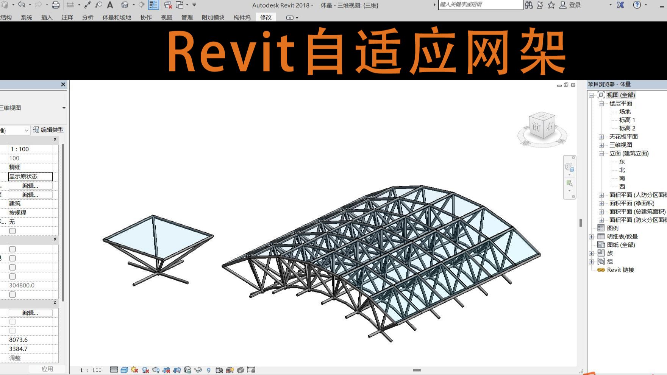Collapse the 立面 (建筑立面) tree node

[601, 154]
